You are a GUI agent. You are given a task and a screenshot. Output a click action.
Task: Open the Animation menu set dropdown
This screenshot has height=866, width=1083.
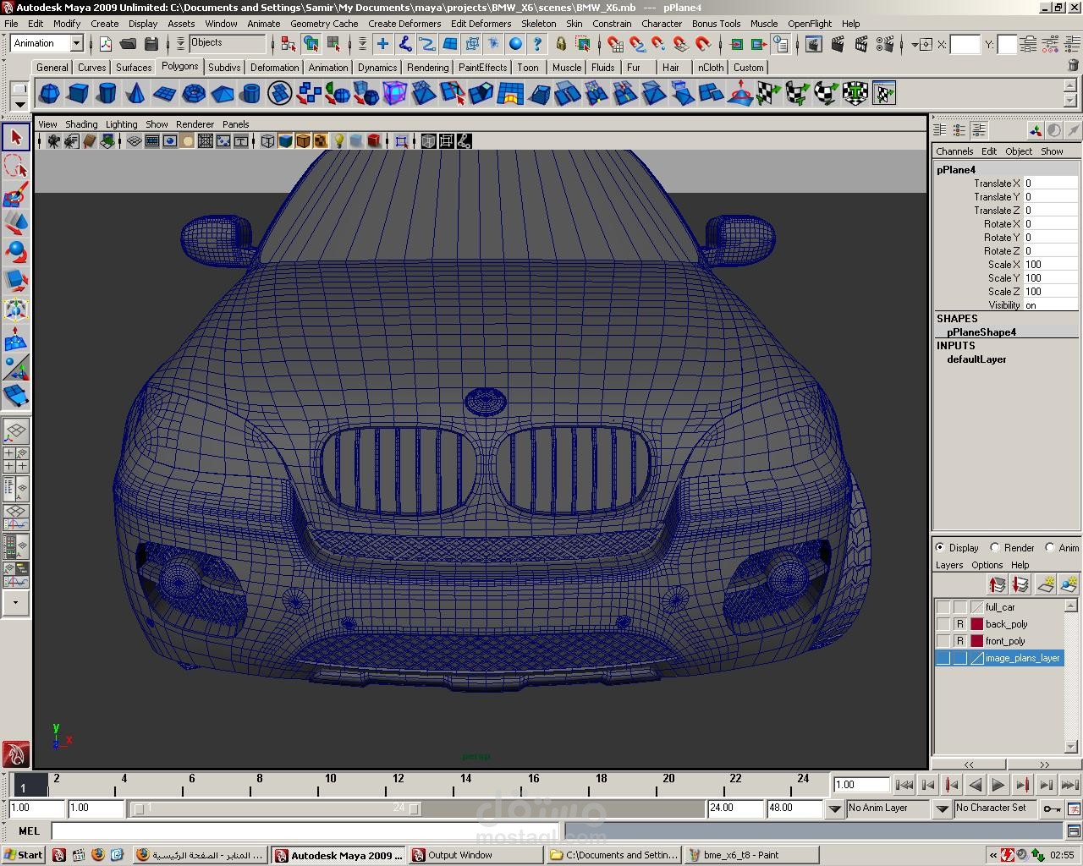click(76, 43)
